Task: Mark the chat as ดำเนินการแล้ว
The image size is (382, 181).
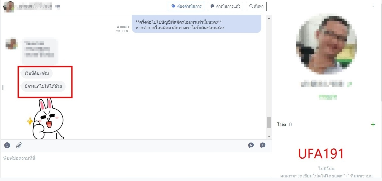Action: (225, 6)
